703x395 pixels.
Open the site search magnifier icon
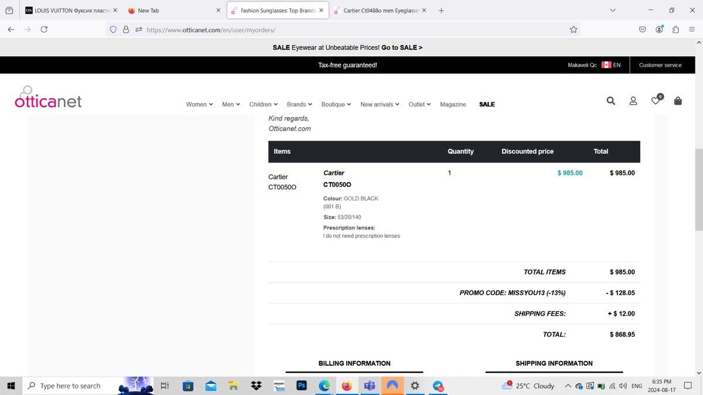(610, 101)
